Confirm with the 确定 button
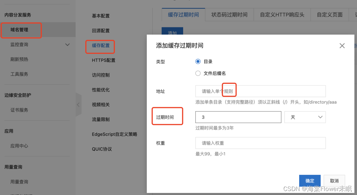This screenshot has width=357, height=195. (310, 180)
